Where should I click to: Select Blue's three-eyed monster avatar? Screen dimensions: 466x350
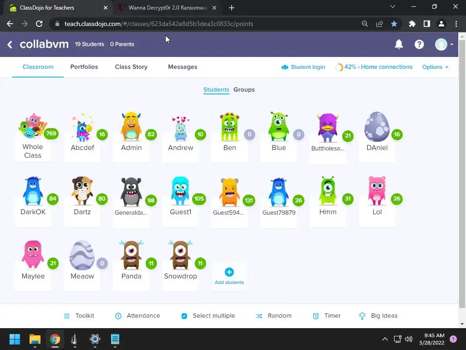pos(279,127)
